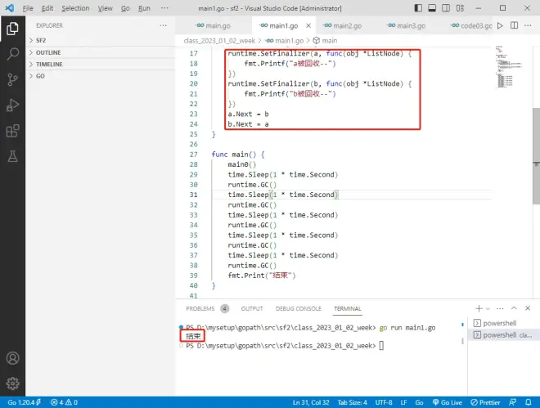Open the Explorer view in activity bar
The image size is (540, 408).
pos(12,29)
